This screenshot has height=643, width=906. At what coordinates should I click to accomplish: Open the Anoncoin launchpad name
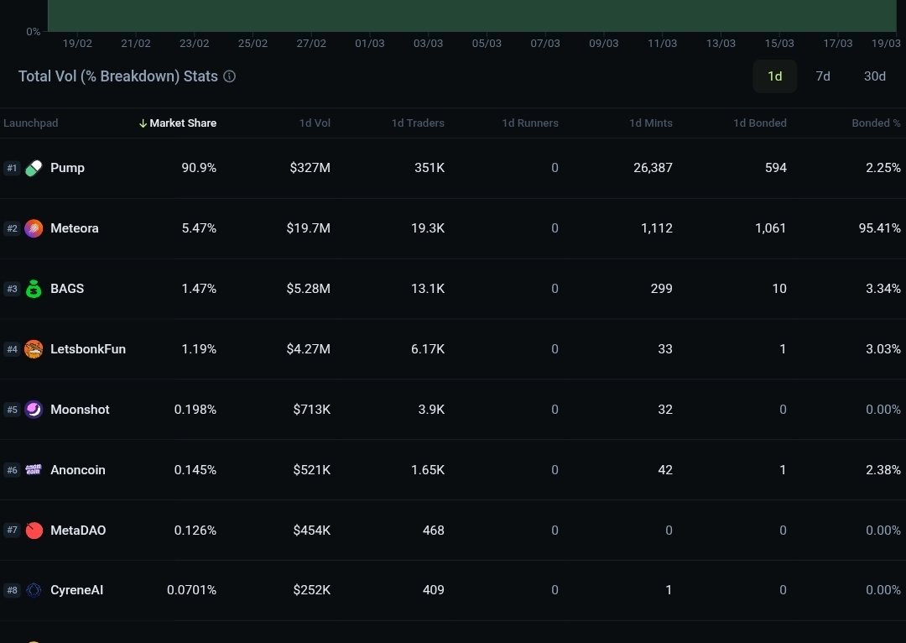click(x=78, y=470)
